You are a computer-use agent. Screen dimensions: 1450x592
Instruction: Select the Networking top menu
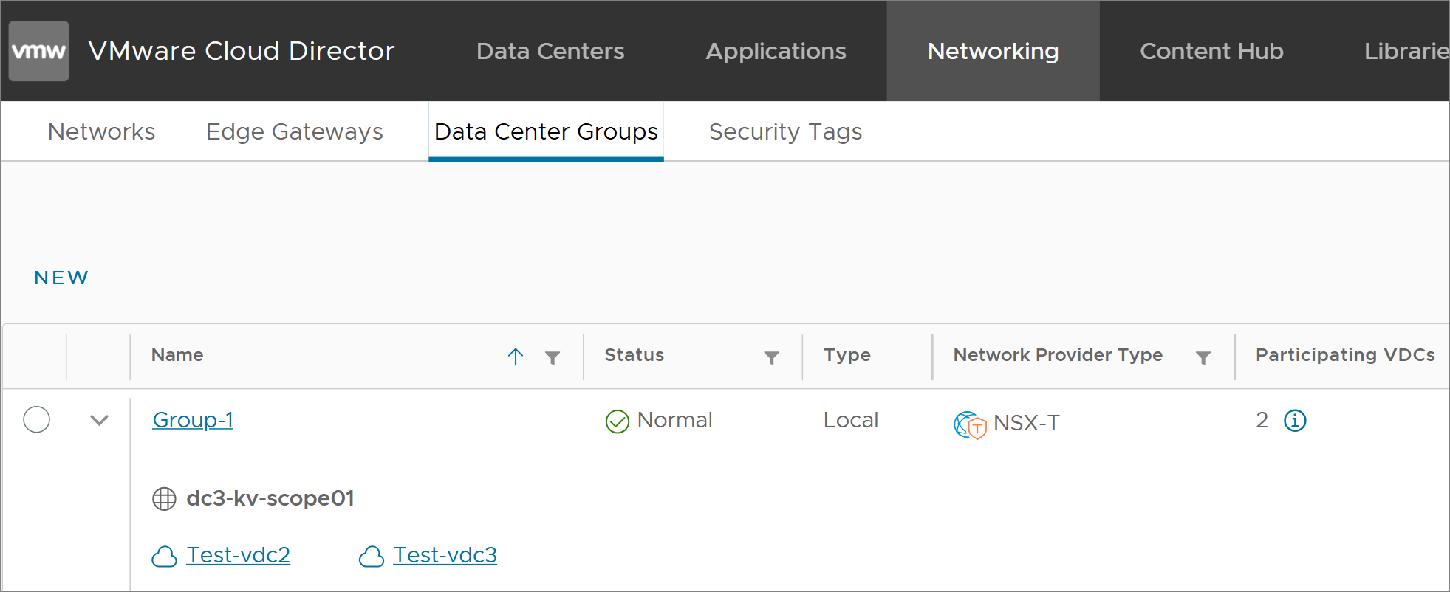coord(993,51)
